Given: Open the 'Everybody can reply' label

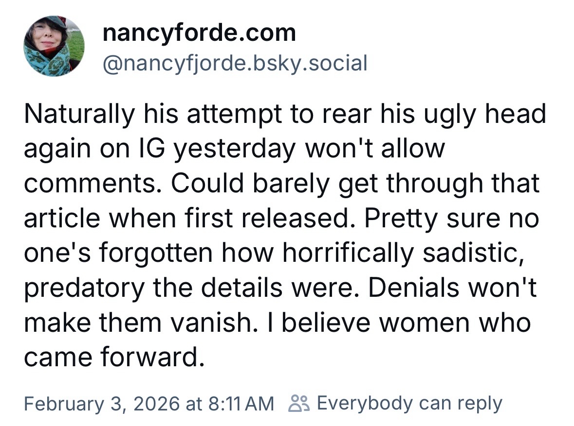Looking at the screenshot, I should (409, 403).
